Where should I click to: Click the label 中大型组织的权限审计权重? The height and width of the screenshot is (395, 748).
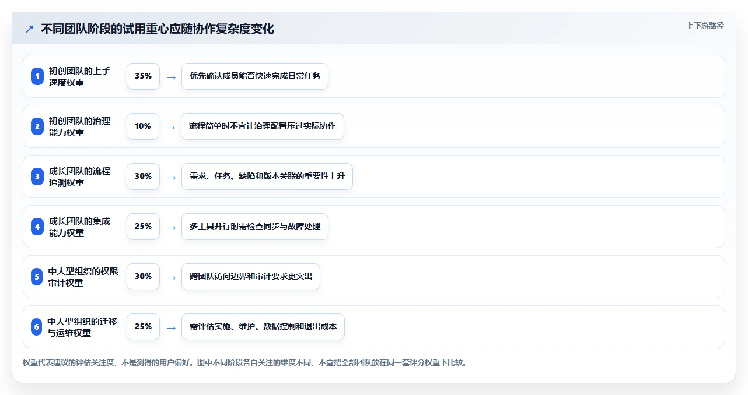(x=83, y=277)
